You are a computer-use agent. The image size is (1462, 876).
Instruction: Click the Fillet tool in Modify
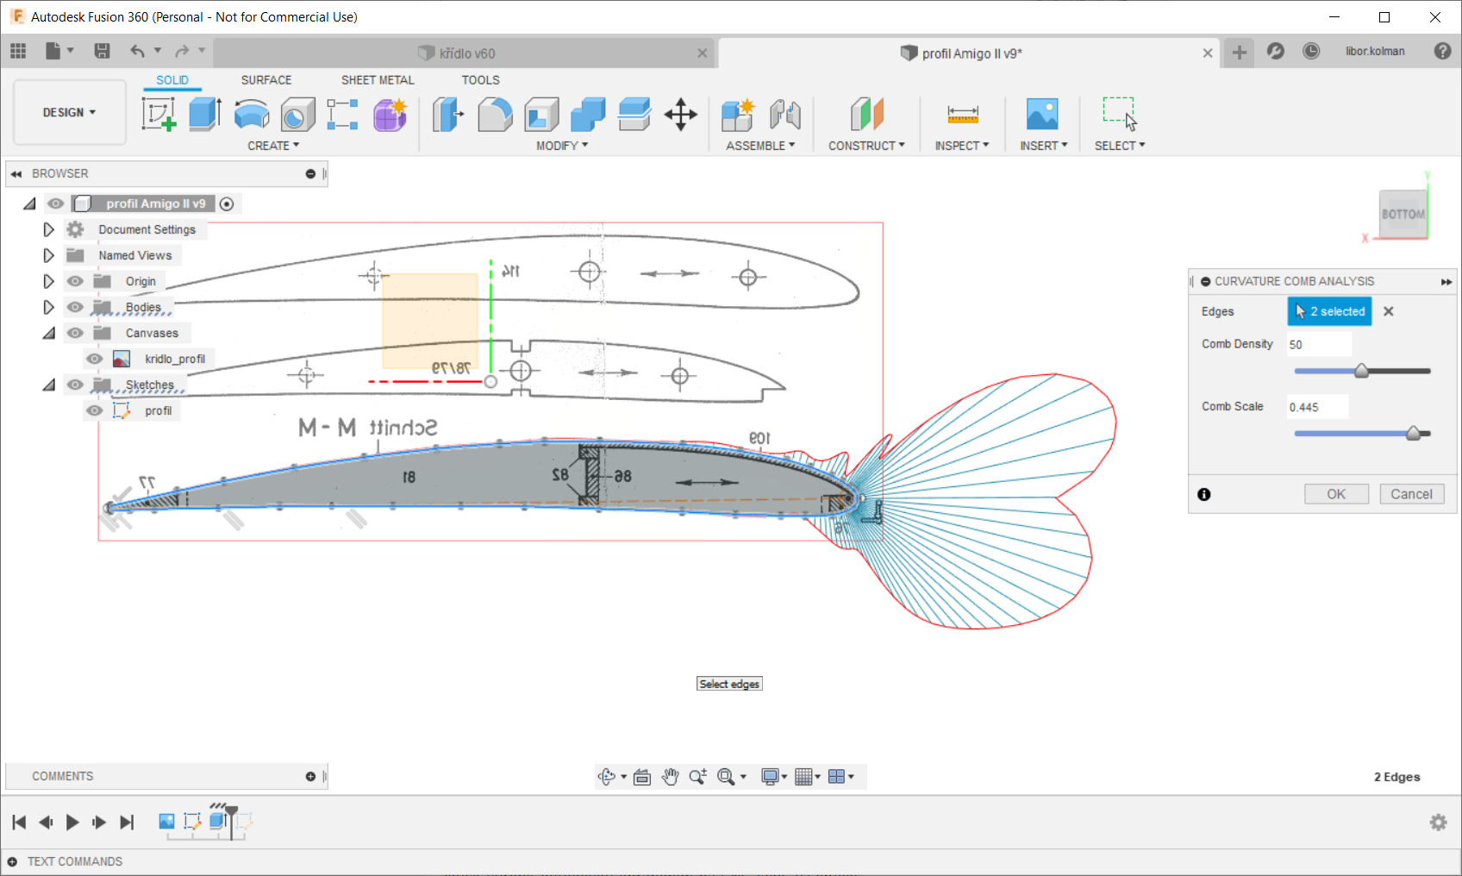point(495,114)
